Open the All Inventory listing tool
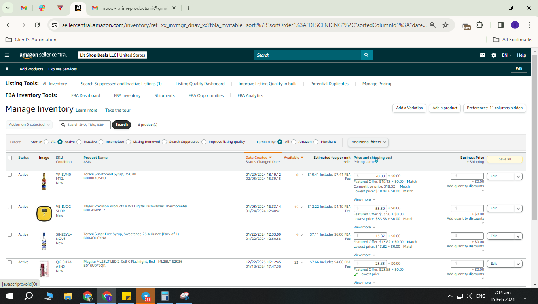Screen dimensions: 538x304 pos(55,84)
